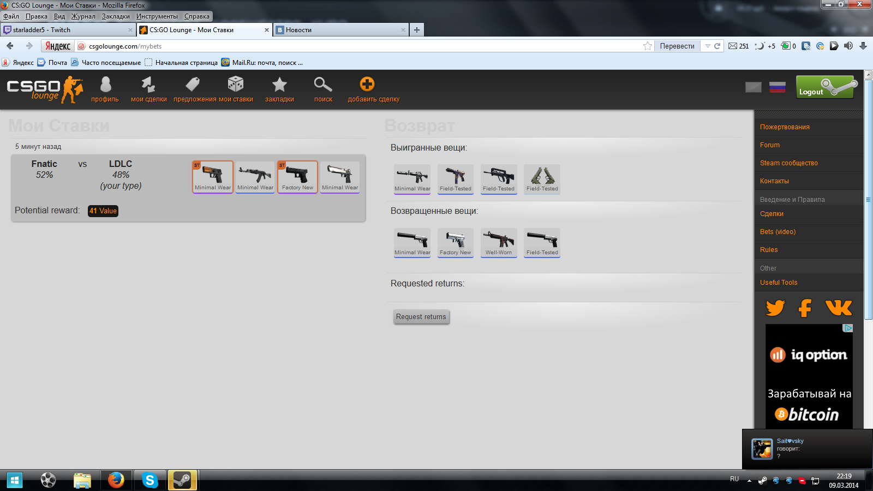
Task: Click the iq option bitcoin ad
Action: pyautogui.click(x=809, y=376)
